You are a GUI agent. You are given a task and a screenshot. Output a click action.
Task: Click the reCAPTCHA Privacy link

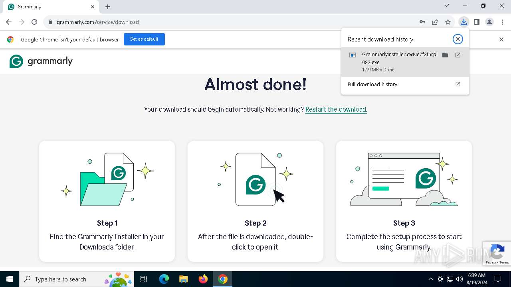(491, 262)
